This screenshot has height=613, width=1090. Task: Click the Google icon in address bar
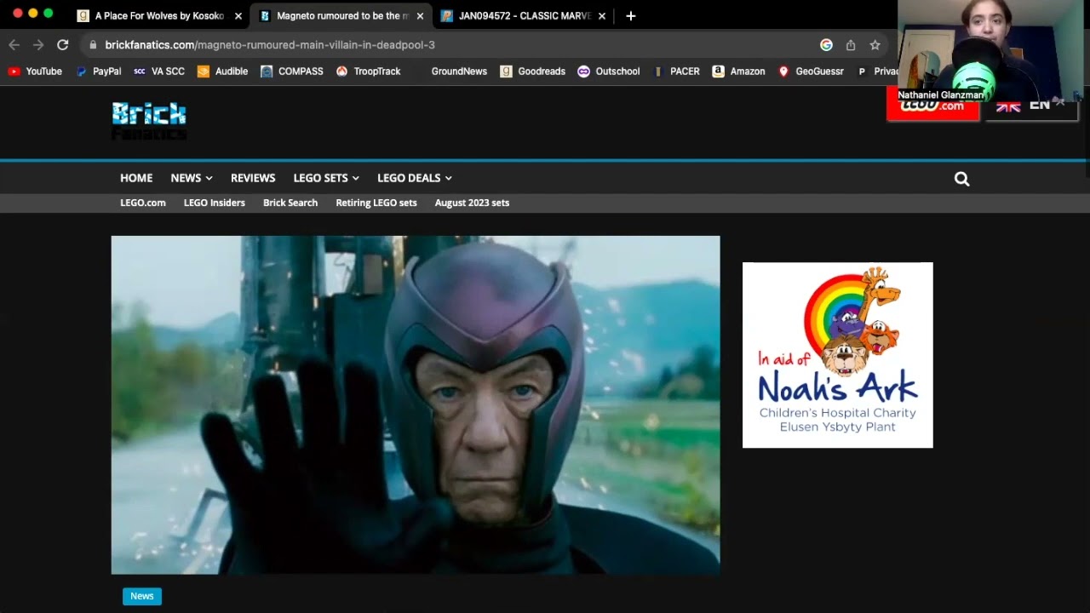point(826,44)
